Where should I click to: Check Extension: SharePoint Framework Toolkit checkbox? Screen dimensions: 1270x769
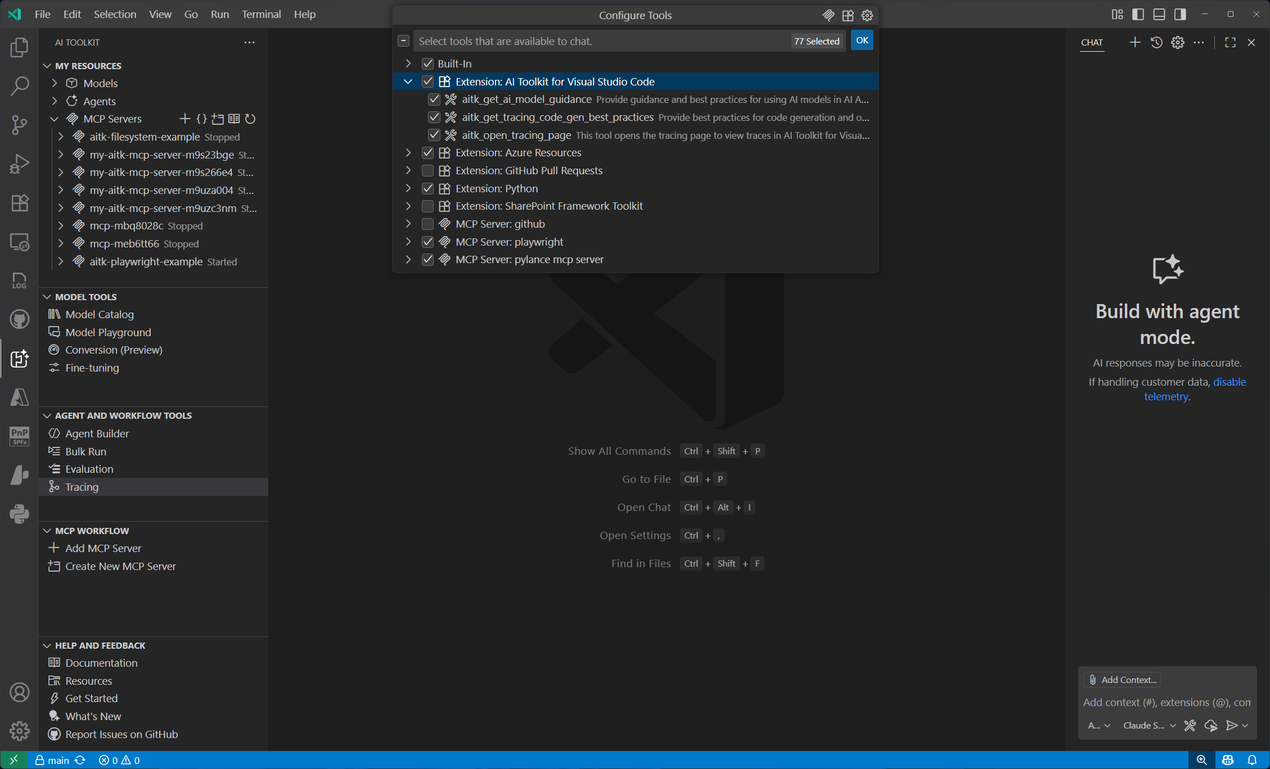(427, 206)
